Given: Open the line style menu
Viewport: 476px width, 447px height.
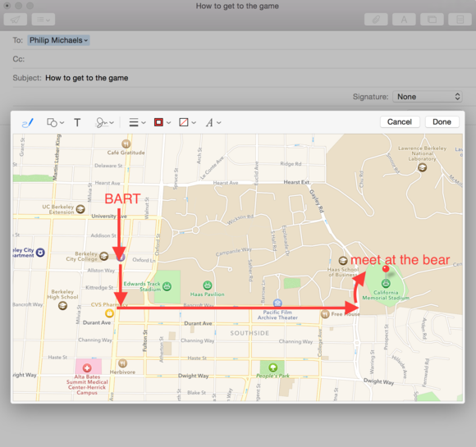Looking at the screenshot, I should [137, 122].
